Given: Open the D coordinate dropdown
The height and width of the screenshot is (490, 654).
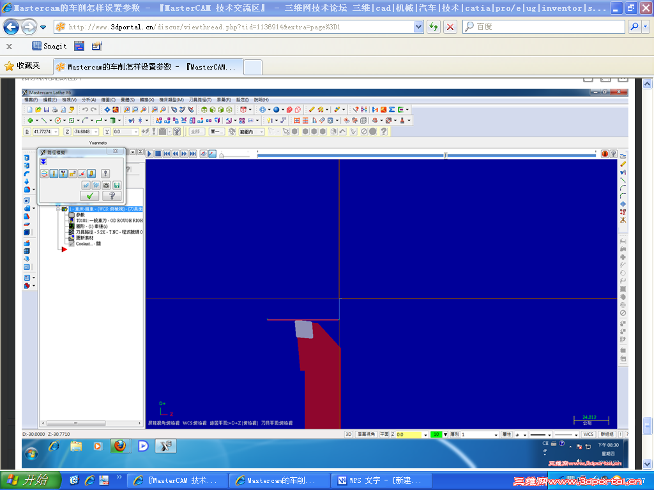Looking at the screenshot, I should 56,131.
